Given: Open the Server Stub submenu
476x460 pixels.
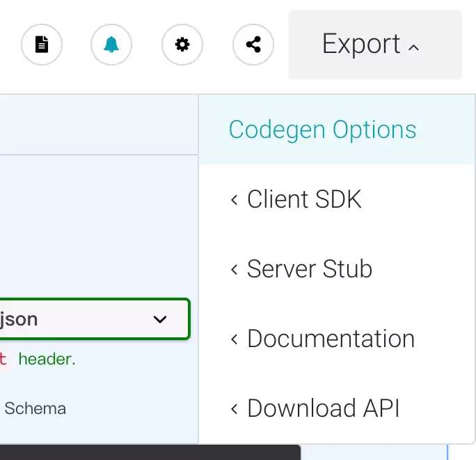Looking at the screenshot, I should 337,269.
